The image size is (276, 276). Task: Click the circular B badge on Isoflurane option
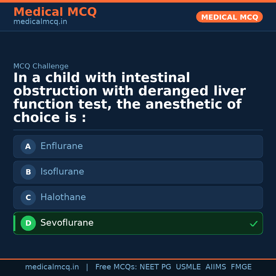point(28,172)
